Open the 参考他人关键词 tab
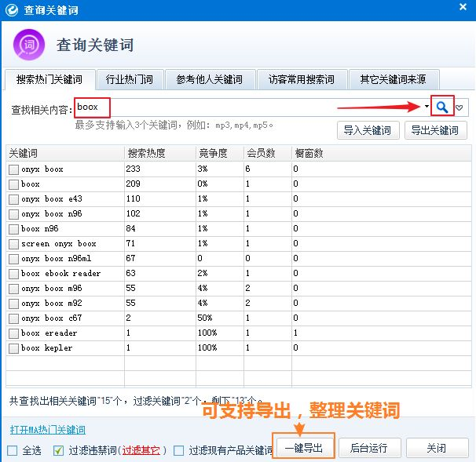This screenshot has height=462, width=476. tap(210, 79)
